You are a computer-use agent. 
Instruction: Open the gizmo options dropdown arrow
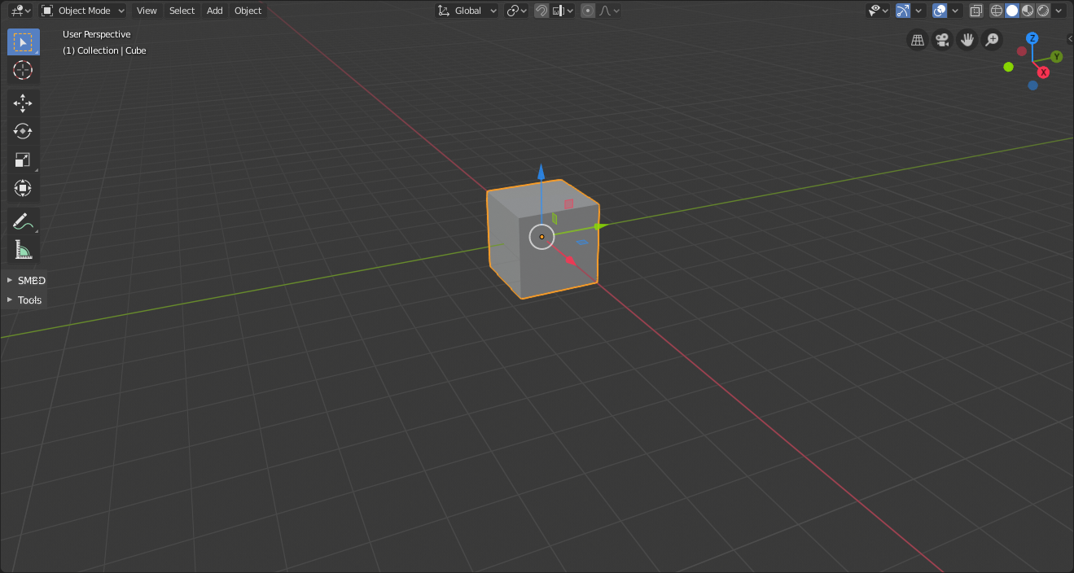918,11
